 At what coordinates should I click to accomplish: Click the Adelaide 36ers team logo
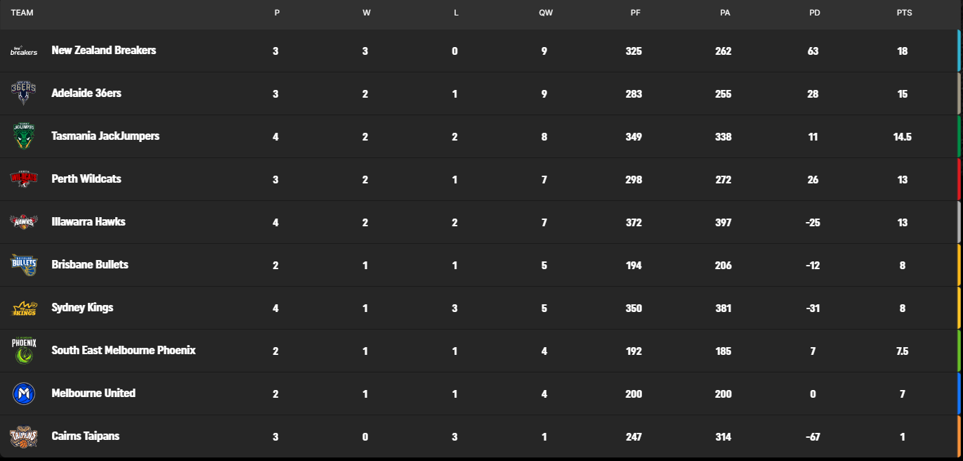(x=23, y=93)
